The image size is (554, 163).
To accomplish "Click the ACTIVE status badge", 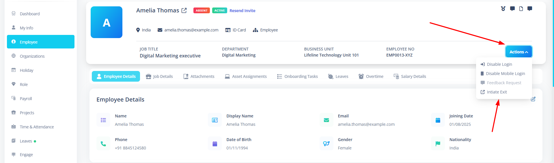I will pyautogui.click(x=219, y=10).
